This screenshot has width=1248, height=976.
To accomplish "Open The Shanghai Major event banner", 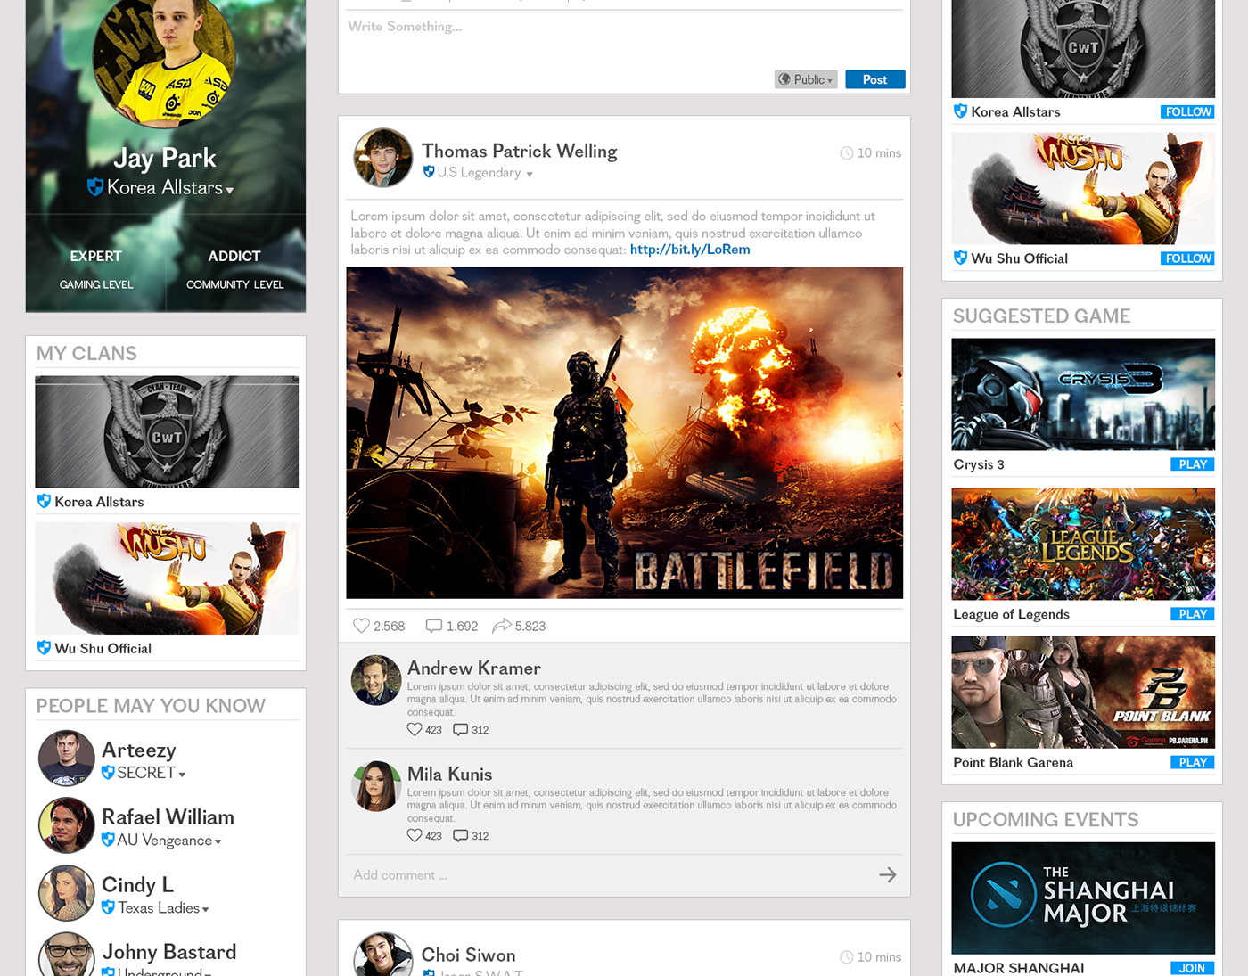I will (1083, 898).
